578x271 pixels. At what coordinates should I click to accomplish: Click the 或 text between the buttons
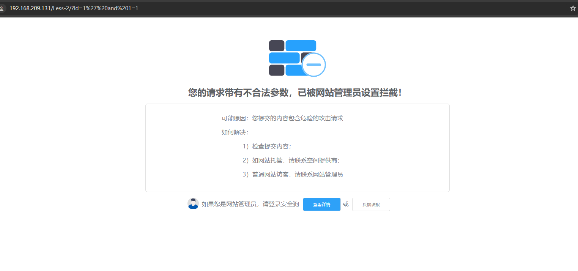[x=345, y=204]
